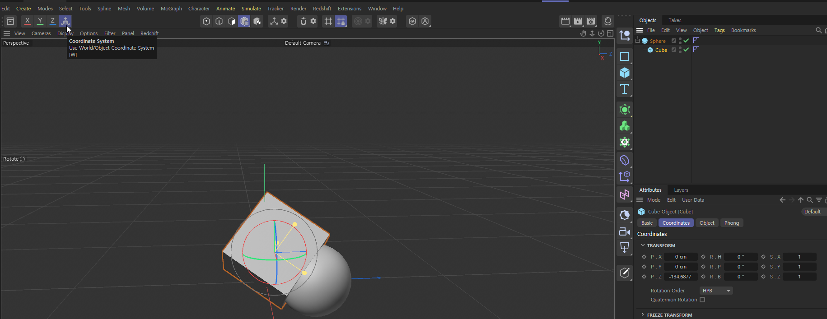Select the Spline rectangle tool in the side palette
This screenshot has height=319, width=827.
coord(625,56)
